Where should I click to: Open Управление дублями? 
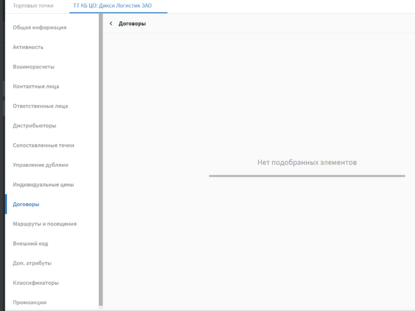41,165
